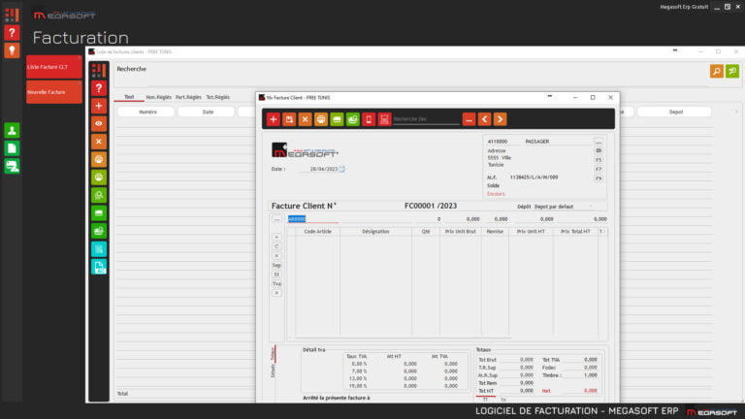Click the F9 button in client panel
The image size is (745, 419).
point(599,178)
